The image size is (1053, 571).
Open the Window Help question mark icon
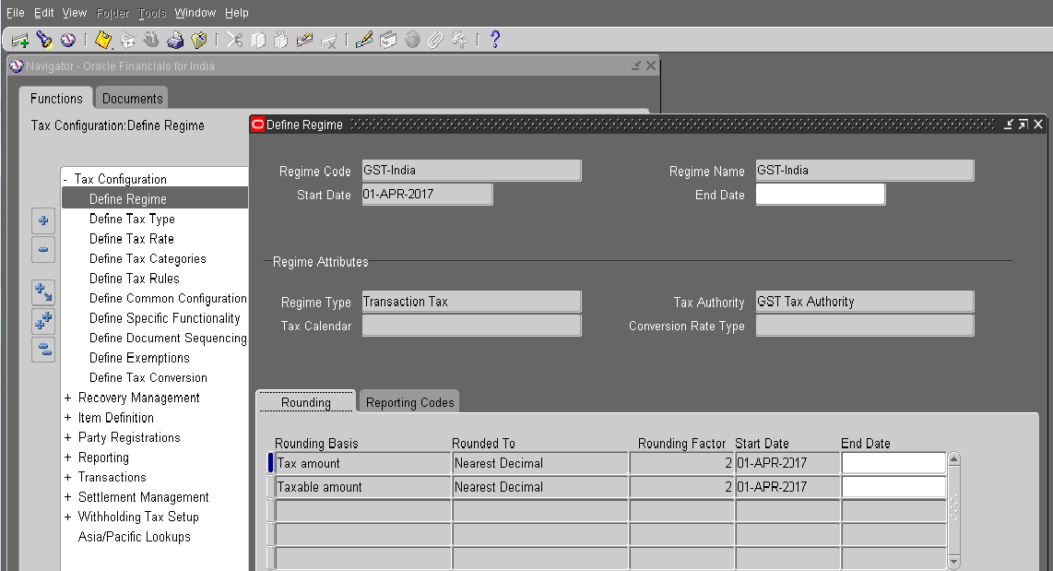pyautogui.click(x=494, y=39)
